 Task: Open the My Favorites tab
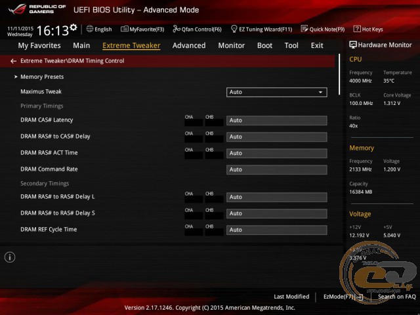[x=39, y=45]
